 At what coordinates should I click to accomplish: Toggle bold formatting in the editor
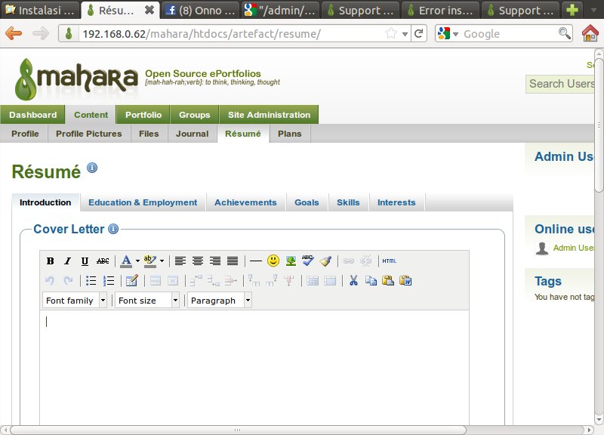51,261
